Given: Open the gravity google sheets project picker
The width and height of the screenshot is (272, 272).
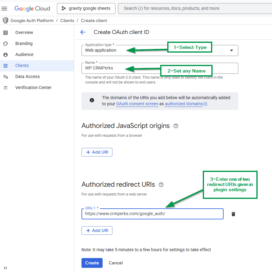Looking at the screenshot, I should (x=86, y=9).
